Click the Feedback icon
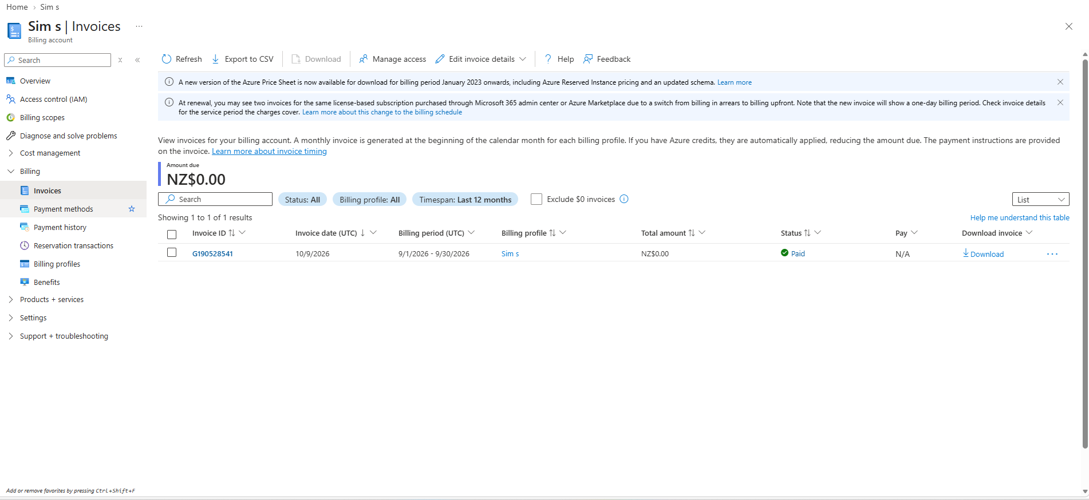Viewport: 1089px width, 500px height. click(x=588, y=59)
